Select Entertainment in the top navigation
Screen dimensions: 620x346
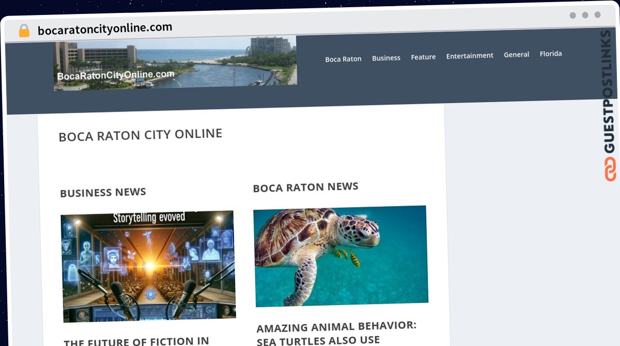coord(470,55)
